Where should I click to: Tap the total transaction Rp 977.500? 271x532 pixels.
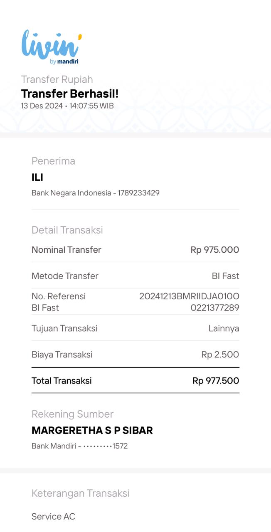pyautogui.click(x=216, y=381)
